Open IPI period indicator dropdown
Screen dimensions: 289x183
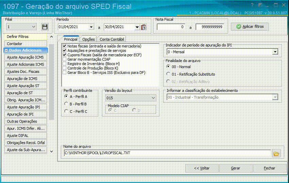pos(275,52)
